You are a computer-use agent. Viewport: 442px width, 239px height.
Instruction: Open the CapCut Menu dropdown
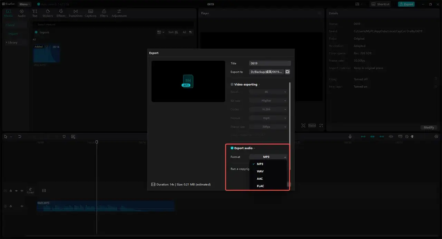[x=25, y=4]
